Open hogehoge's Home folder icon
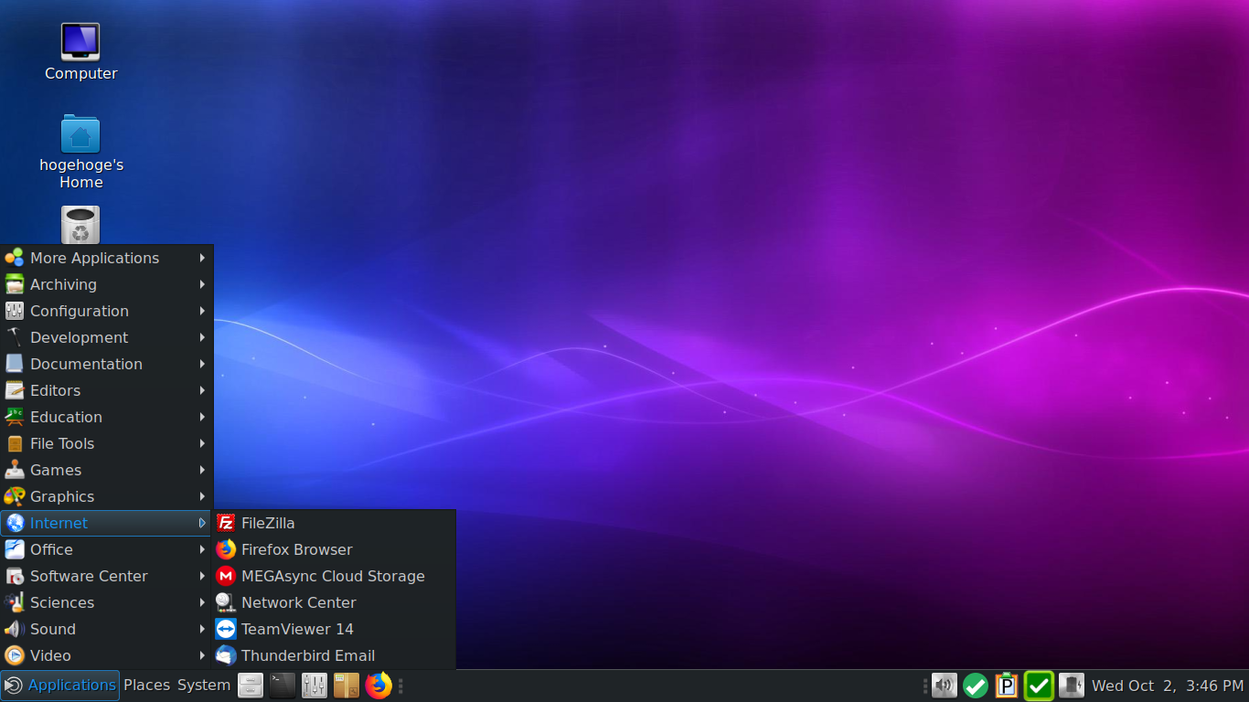The width and height of the screenshot is (1249, 702). 80,152
